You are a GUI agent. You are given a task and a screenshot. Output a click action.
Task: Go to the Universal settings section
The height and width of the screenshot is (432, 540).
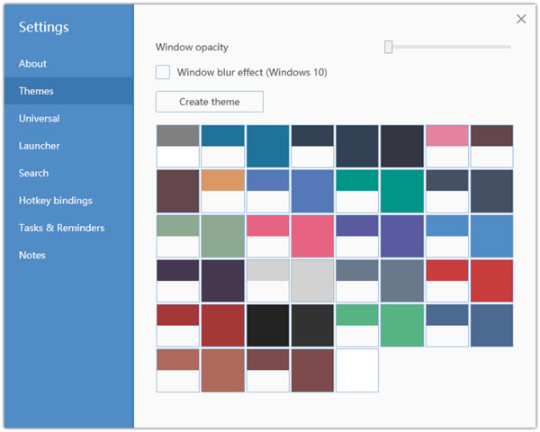pos(40,118)
